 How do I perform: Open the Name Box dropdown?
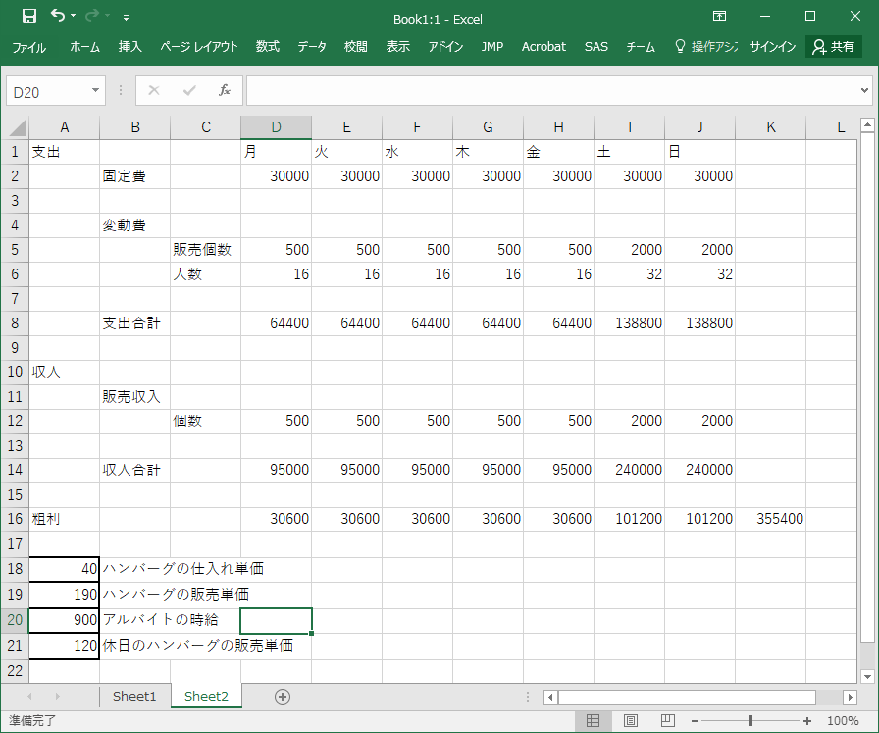pyautogui.click(x=95, y=91)
